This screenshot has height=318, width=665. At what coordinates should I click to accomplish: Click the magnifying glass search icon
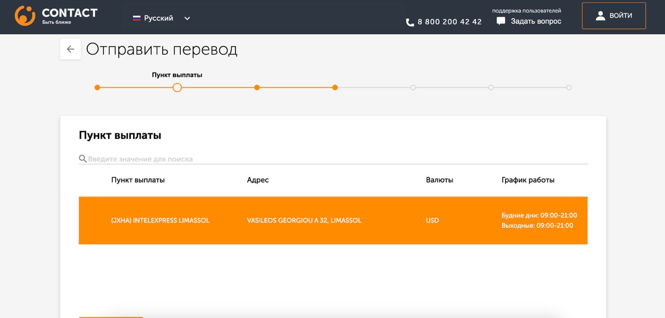pos(83,159)
